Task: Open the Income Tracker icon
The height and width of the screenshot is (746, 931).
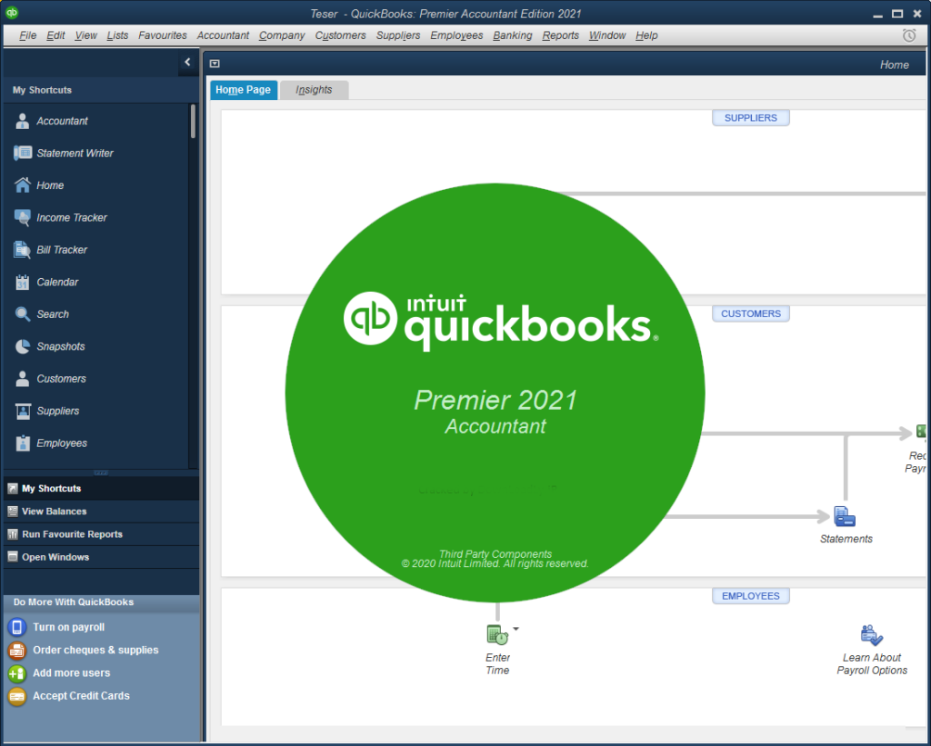Action: tap(23, 217)
